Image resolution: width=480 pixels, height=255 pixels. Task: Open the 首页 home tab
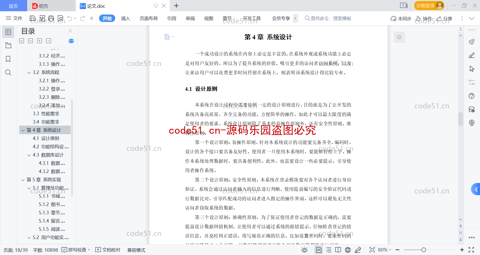13,6
